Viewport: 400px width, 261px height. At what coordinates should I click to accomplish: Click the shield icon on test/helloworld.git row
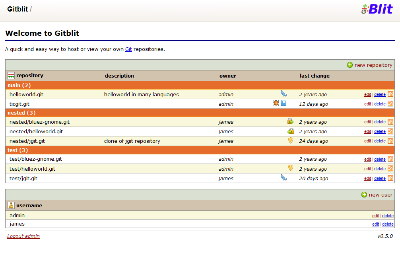[x=291, y=168]
